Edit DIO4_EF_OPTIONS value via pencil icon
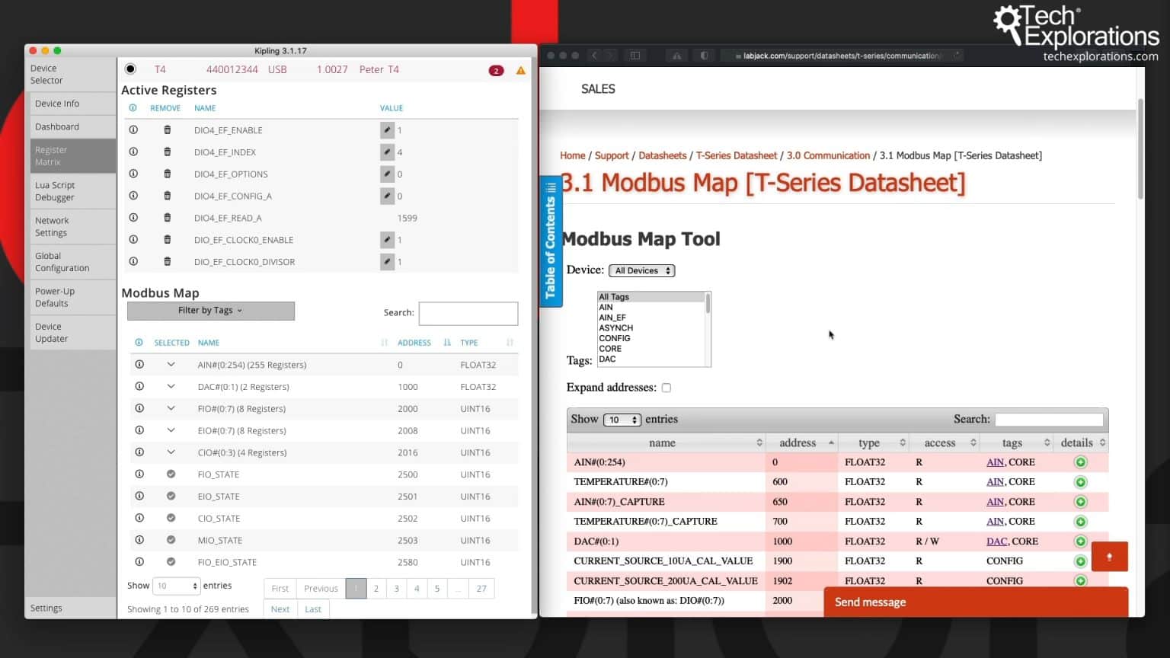Viewport: 1170px width, 658px height. pyautogui.click(x=387, y=174)
